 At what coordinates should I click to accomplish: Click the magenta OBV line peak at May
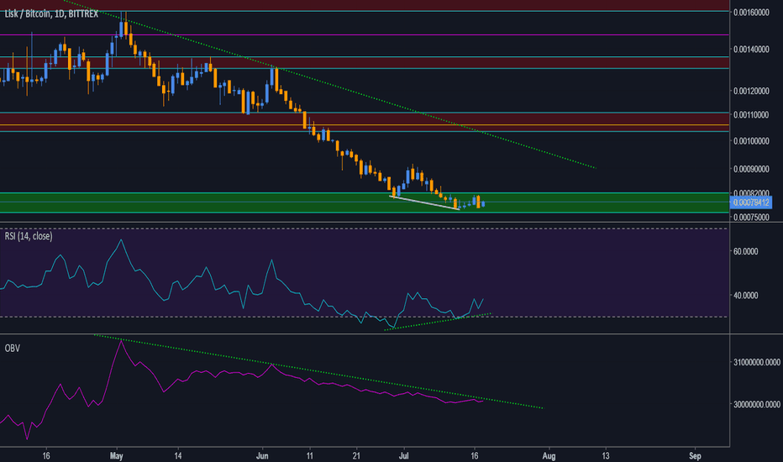coord(121,341)
